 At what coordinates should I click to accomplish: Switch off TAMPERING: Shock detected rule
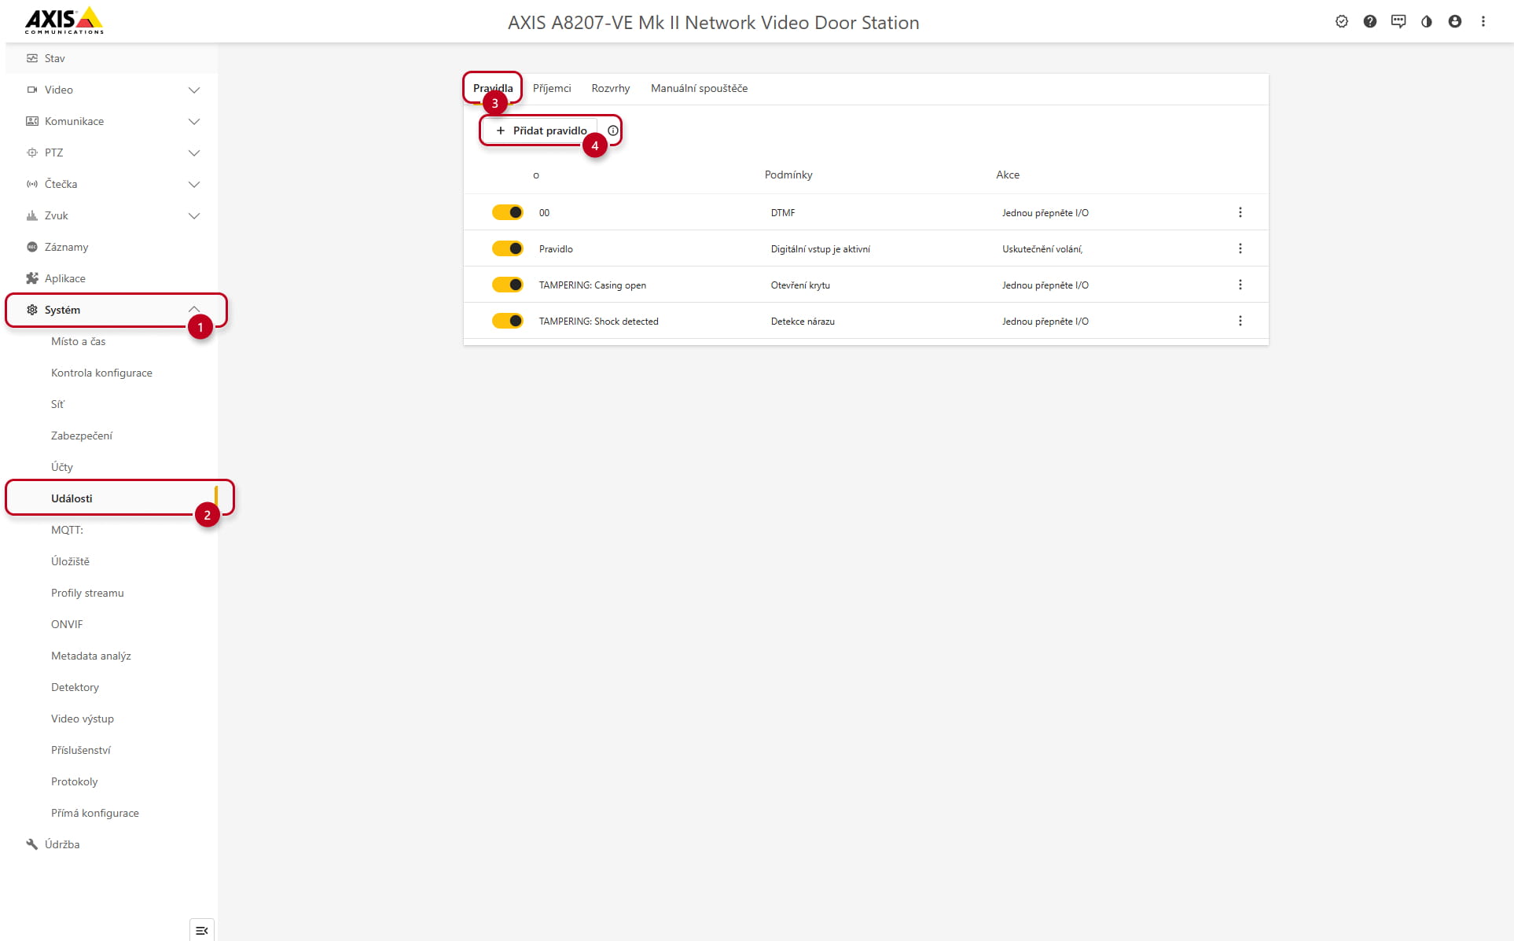tap(508, 321)
